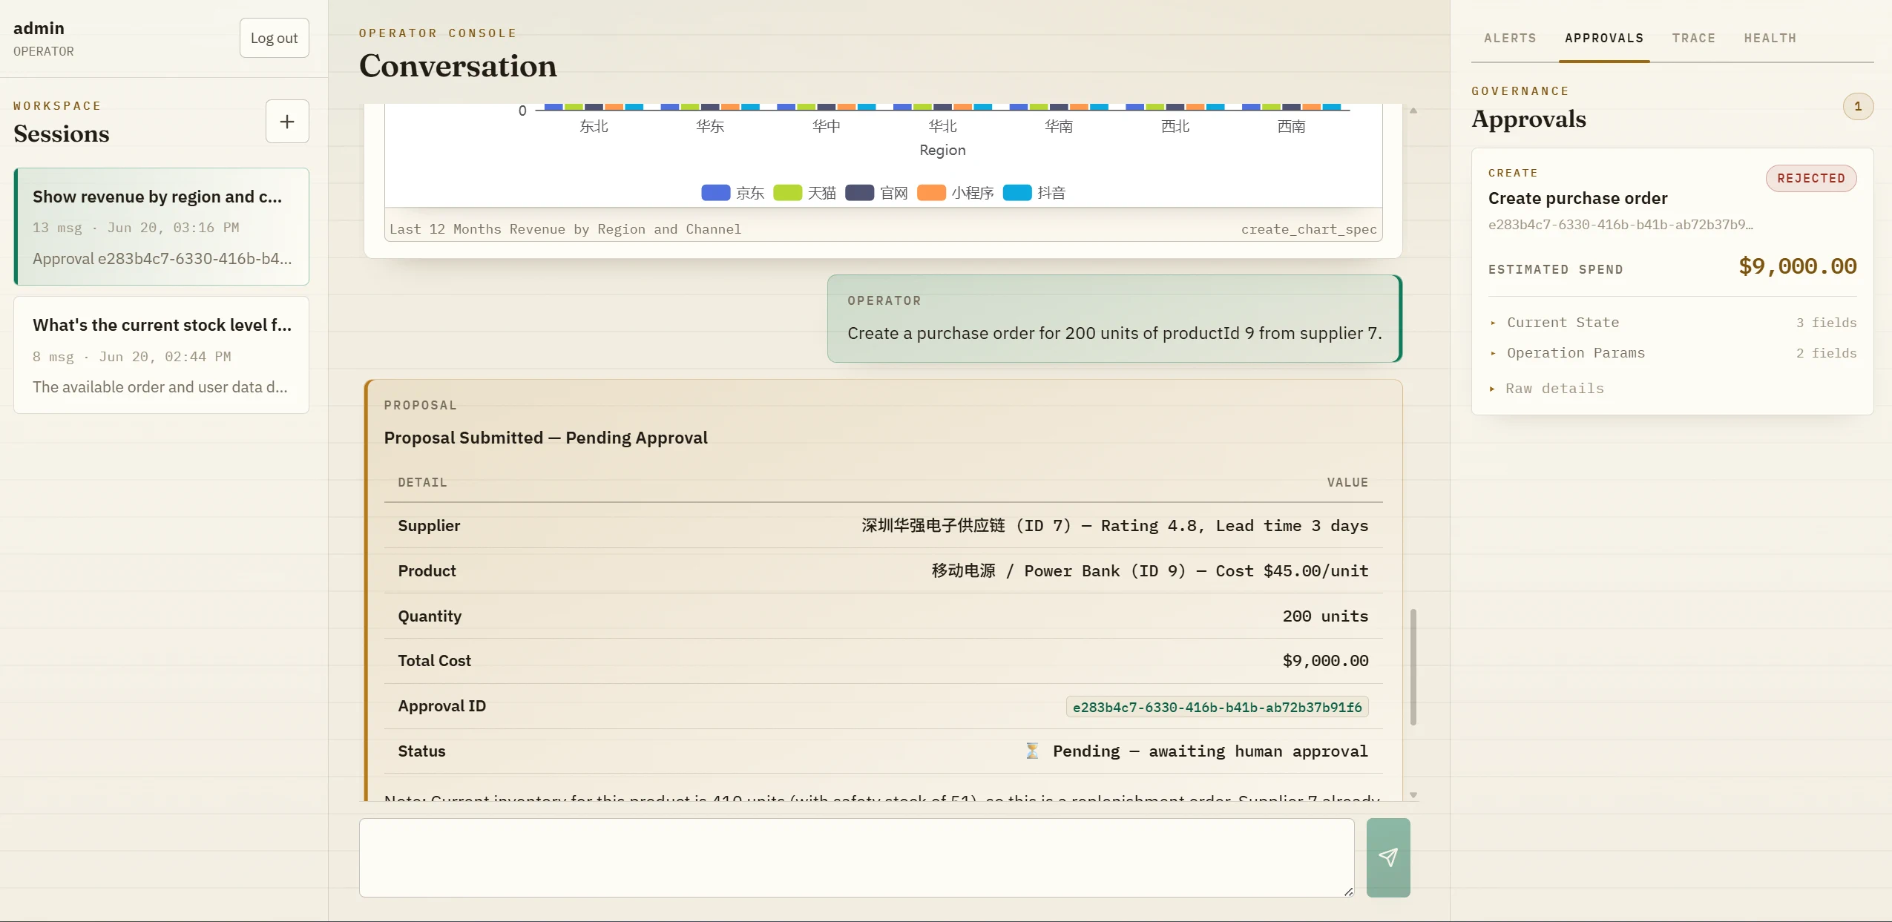1892x922 pixels.
Task: Expand the Operation Params section
Action: click(1672, 353)
